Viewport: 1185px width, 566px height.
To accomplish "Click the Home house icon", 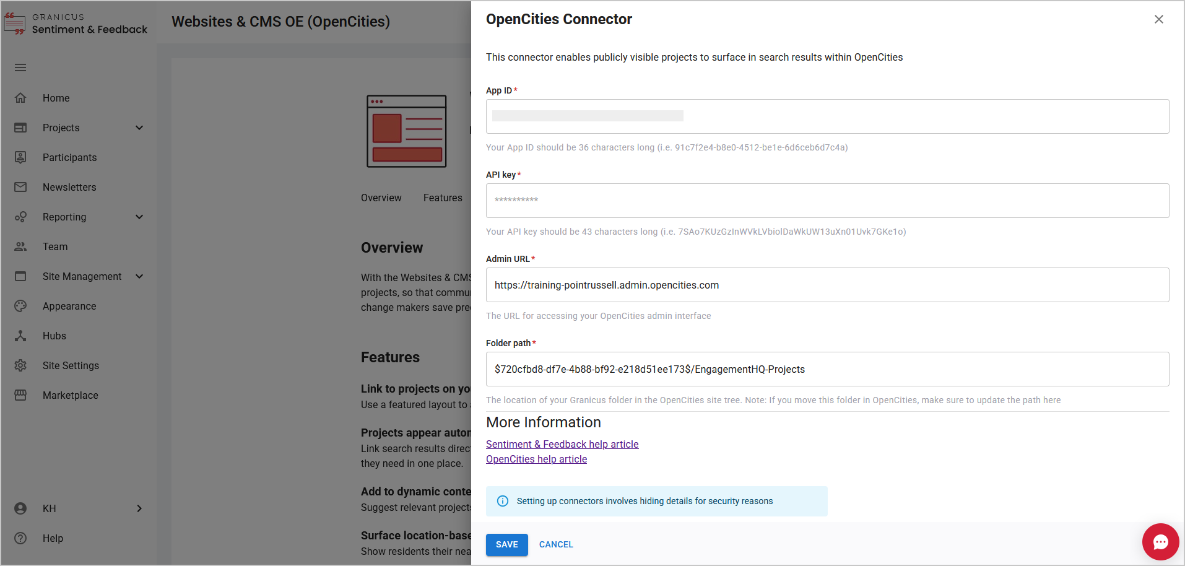I will tap(20, 98).
